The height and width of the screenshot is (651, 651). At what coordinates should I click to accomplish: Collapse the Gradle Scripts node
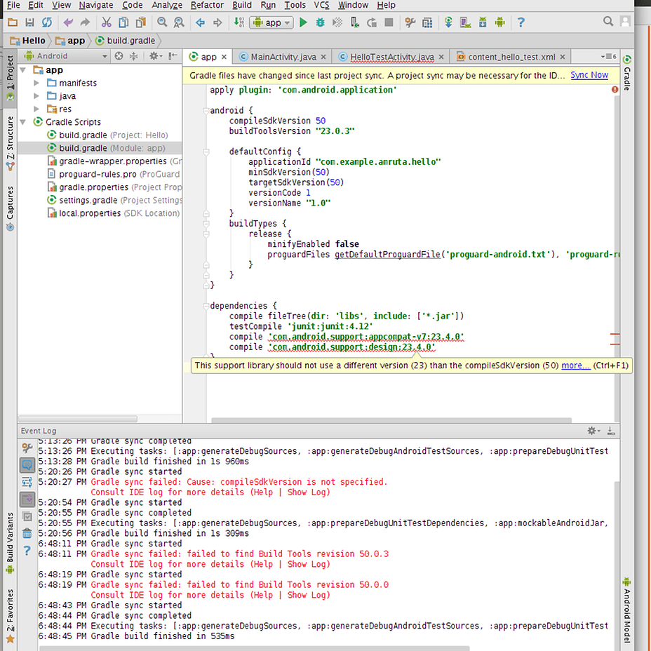pos(23,122)
